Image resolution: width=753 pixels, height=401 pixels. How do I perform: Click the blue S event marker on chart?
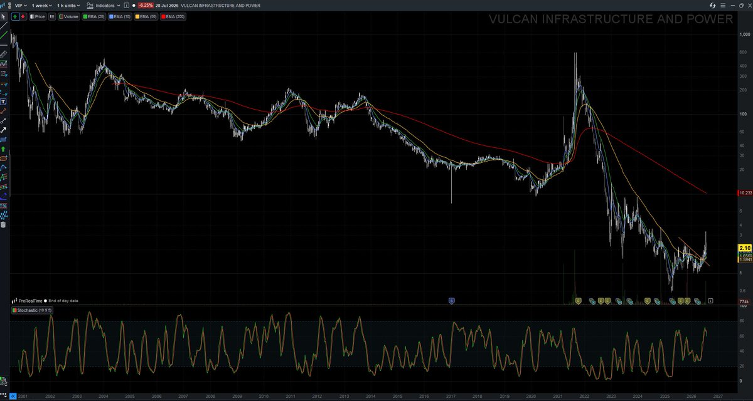pos(451,301)
